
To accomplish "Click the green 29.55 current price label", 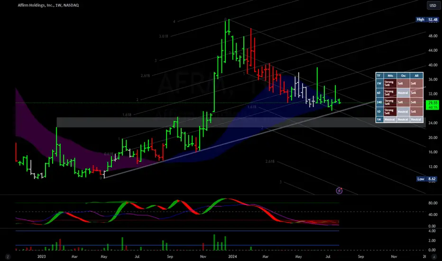I will pos(433,105).
